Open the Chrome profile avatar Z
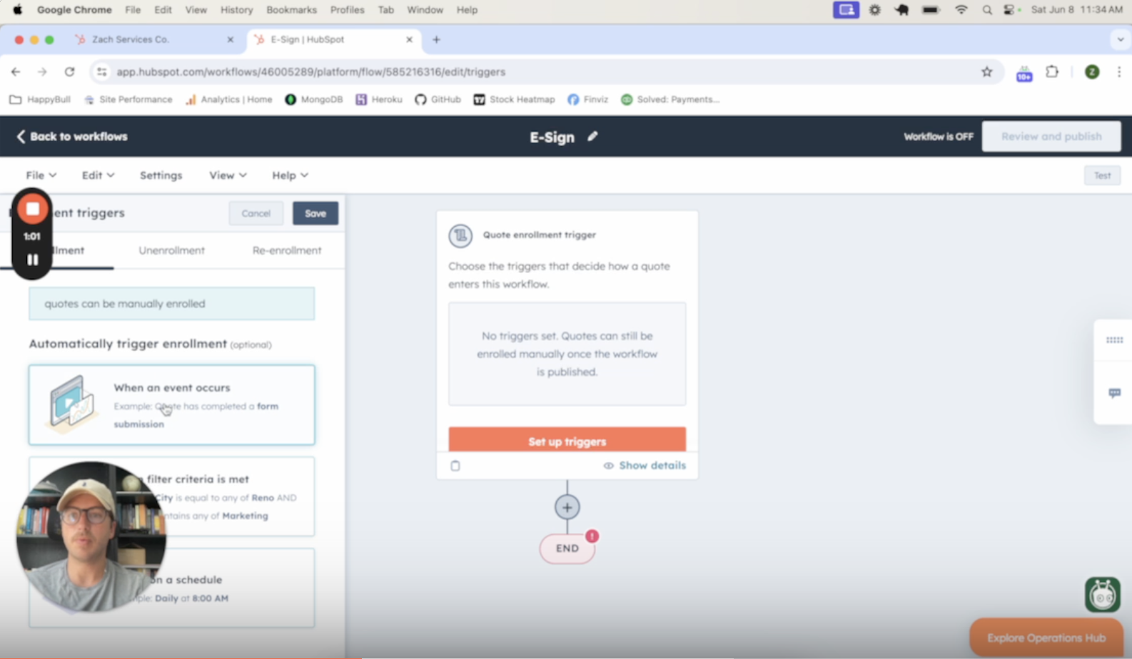 pos(1091,72)
